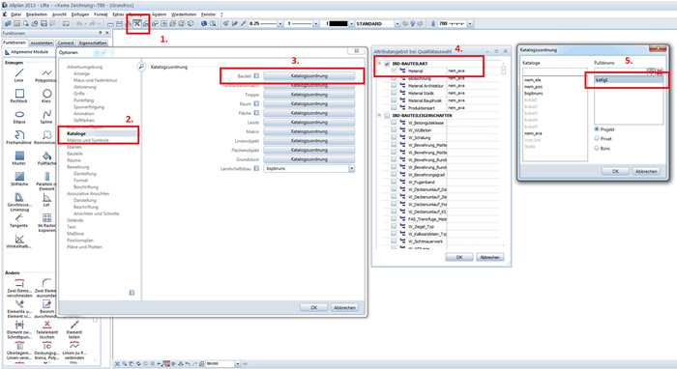Check the Material Architektur attribute box

click(x=394, y=86)
